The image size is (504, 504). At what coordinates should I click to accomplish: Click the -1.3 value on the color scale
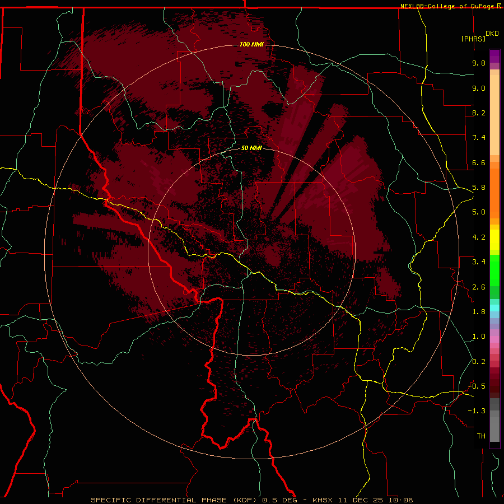pos(477,411)
